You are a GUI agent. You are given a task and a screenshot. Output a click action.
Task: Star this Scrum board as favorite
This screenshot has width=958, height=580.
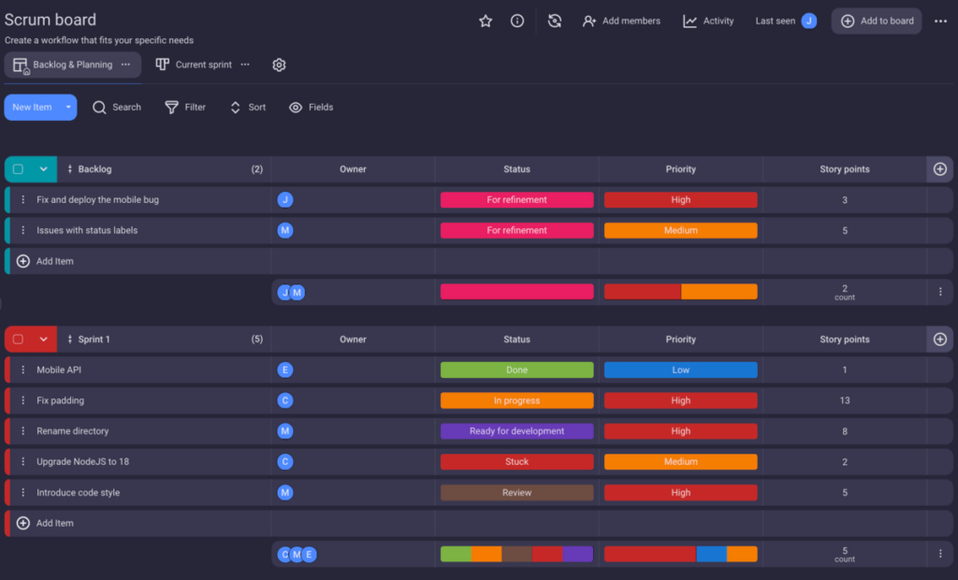485,20
